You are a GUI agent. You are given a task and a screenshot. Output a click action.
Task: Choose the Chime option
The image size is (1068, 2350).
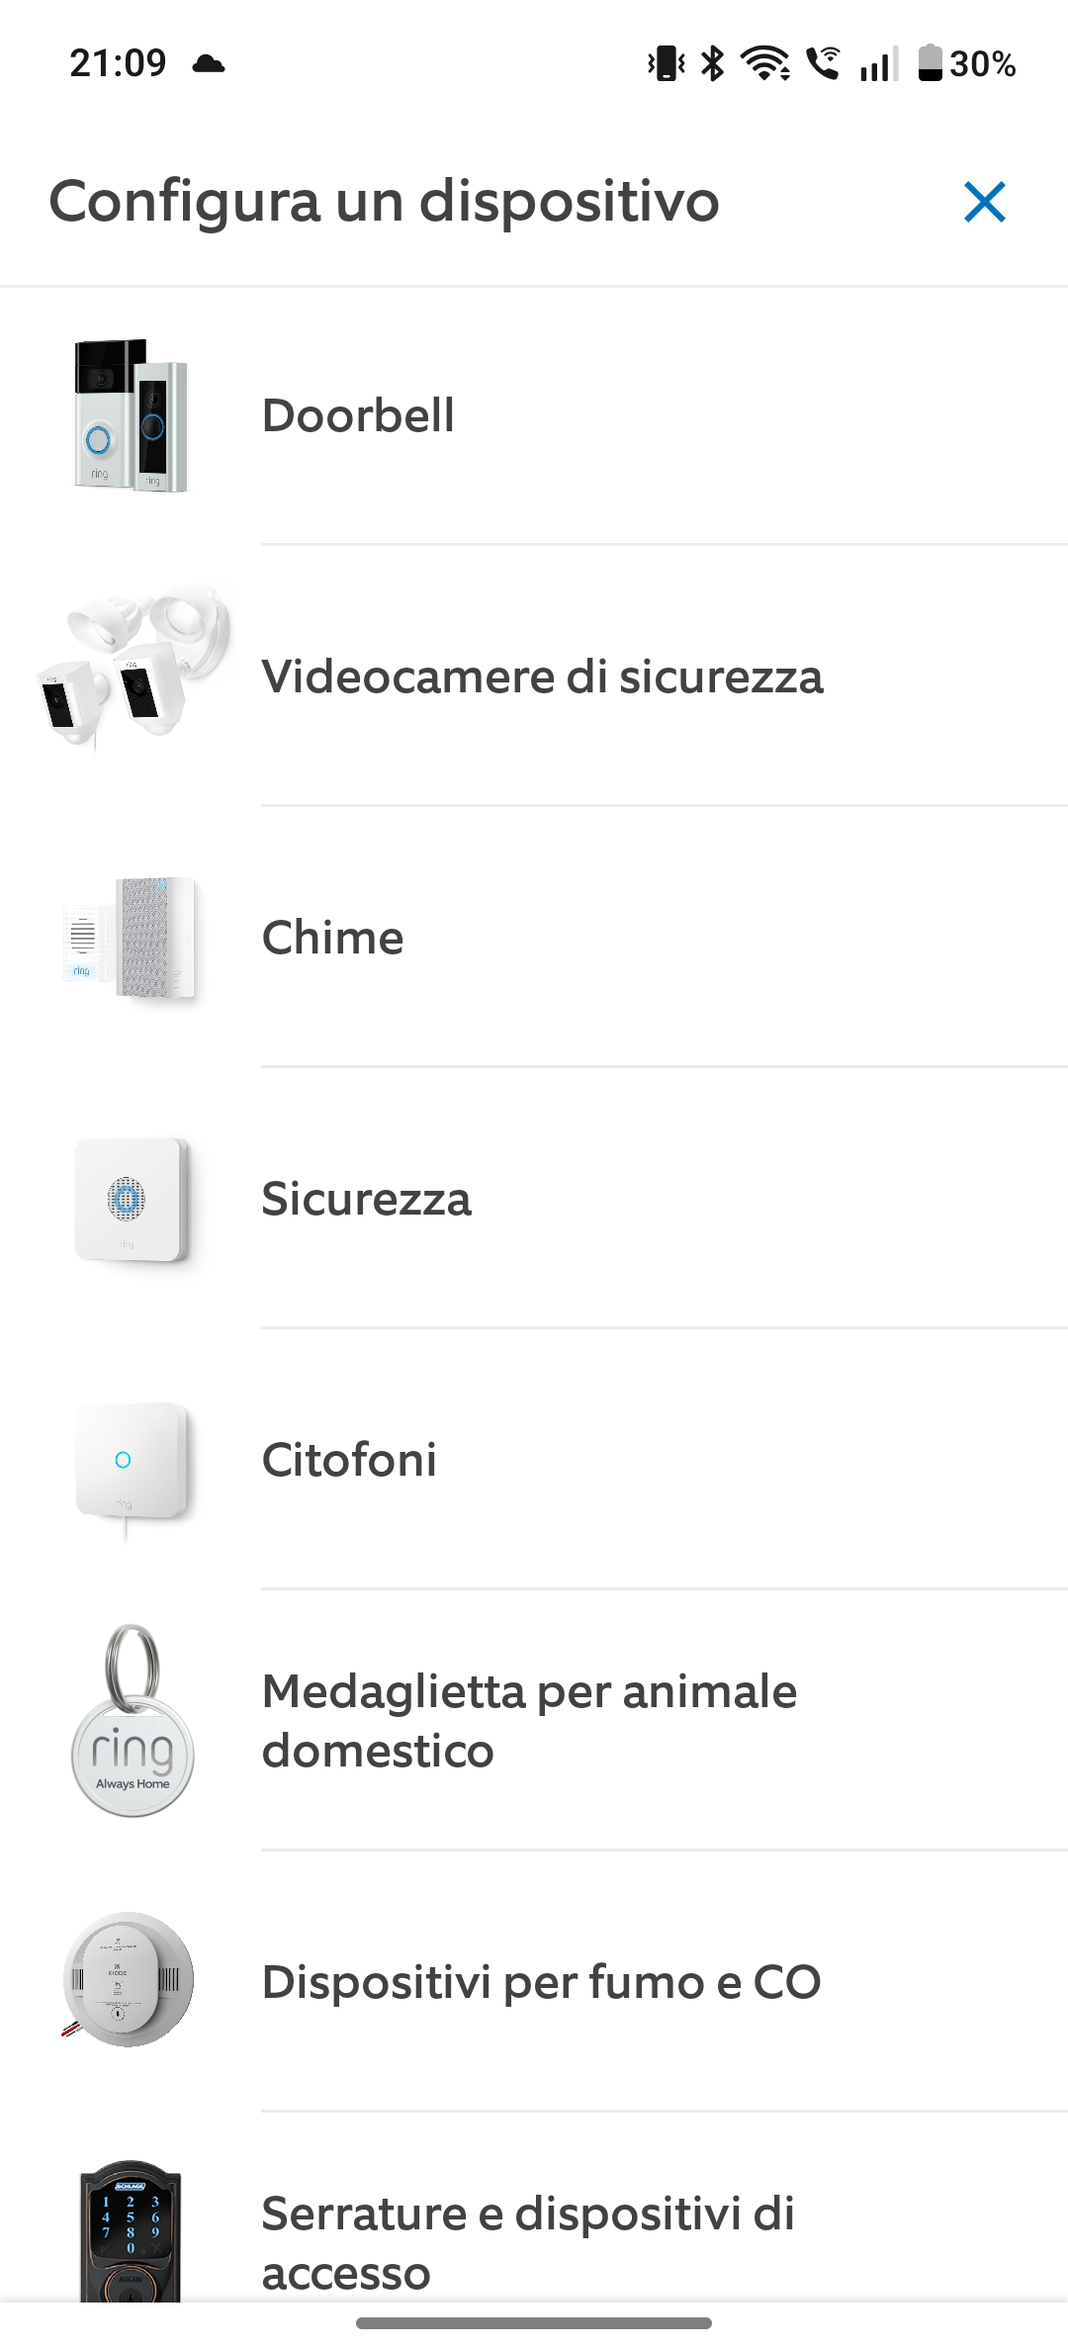[332, 938]
